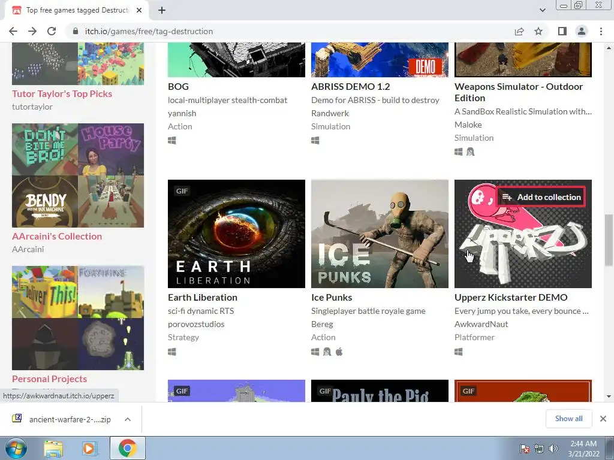Open the volume icon in system tray
614x460 pixels.
pos(553,449)
